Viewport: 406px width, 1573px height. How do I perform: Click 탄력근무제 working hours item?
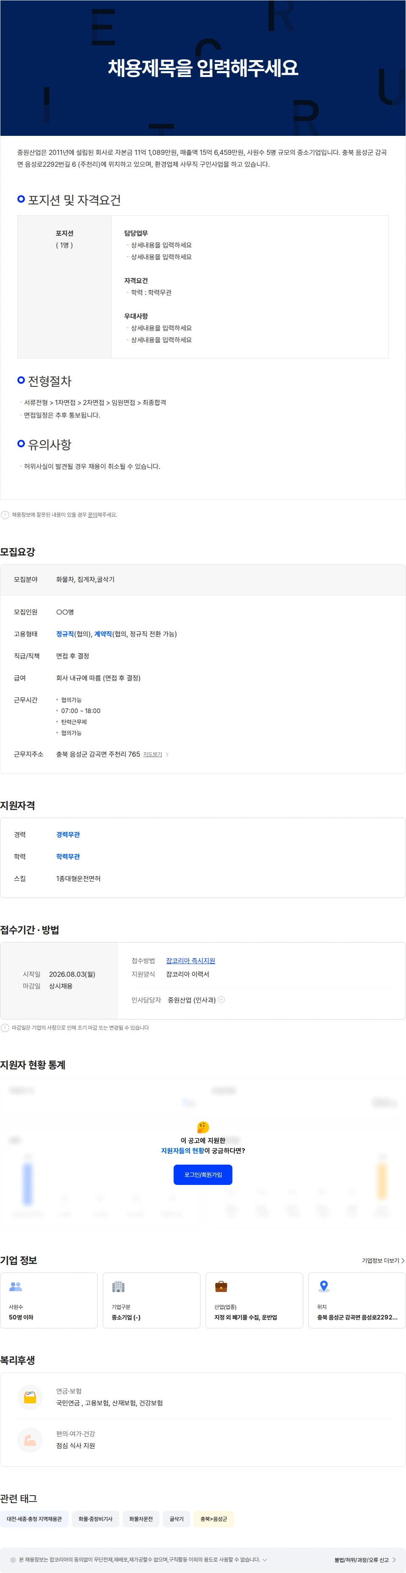(74, 722)
